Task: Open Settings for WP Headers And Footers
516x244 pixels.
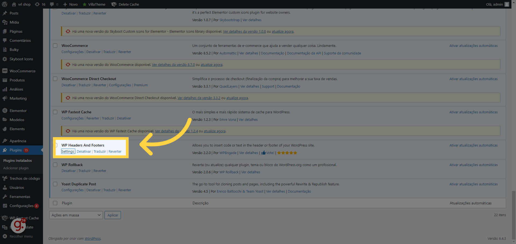Action: point(68,151)
